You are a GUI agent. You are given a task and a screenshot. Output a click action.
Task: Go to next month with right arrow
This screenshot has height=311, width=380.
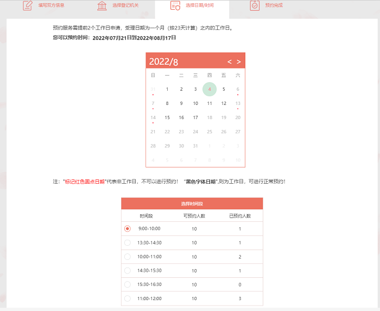click(x=238, y=61)
